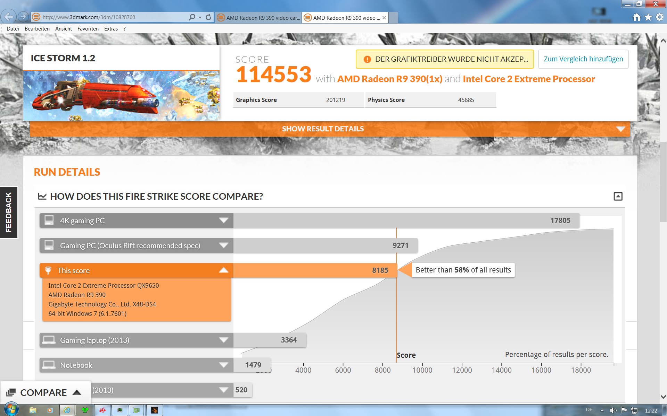Viewport: 667px width, 416px height.
Task: Expand Gaming PC Oculus Rift entry
Action: 223,245
